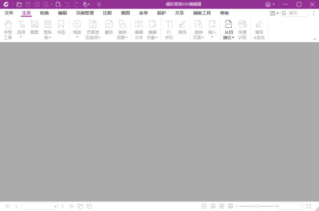Screen dimensions: 319x211
Task: Click the create PDF from file icon
Action: click(46, 4)
